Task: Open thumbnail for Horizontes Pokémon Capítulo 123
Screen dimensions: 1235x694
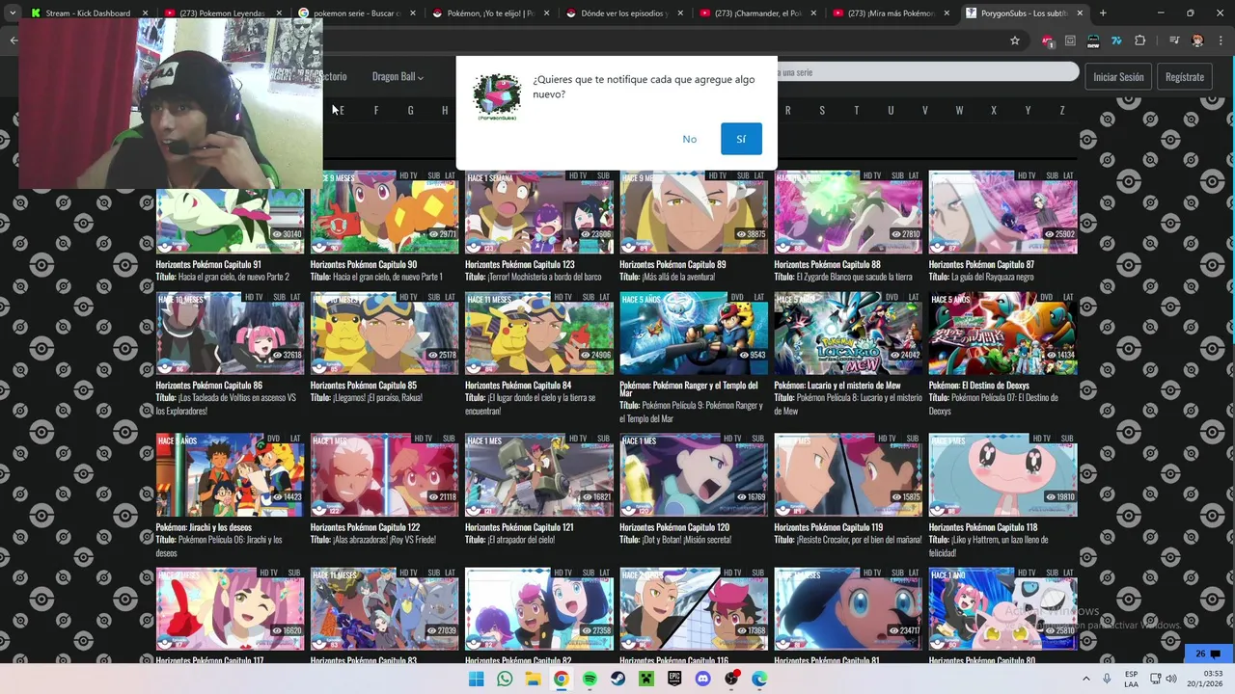Action: (x=538, y=212)
